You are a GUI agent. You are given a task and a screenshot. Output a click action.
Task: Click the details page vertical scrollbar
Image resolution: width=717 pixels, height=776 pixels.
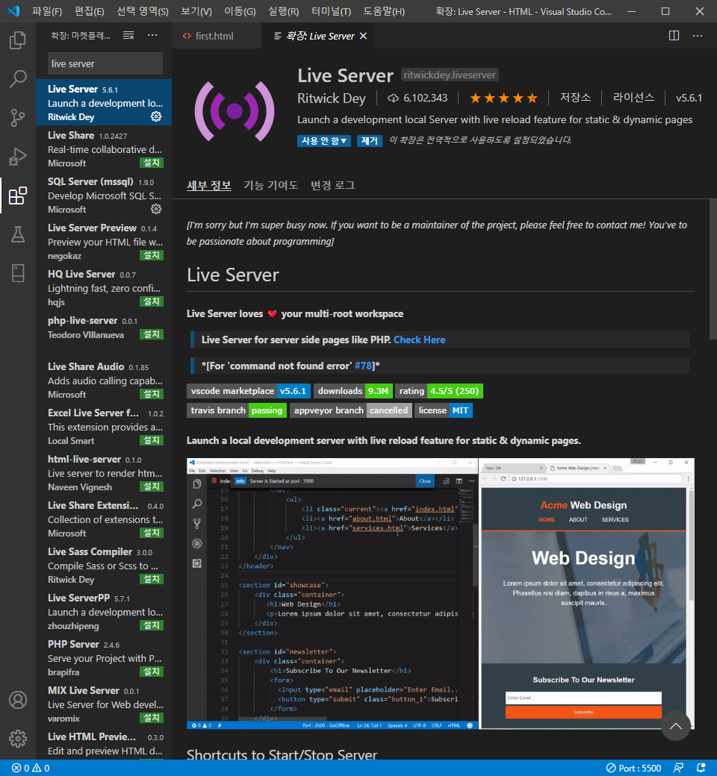pyautogui.click(x=713, y=269)
